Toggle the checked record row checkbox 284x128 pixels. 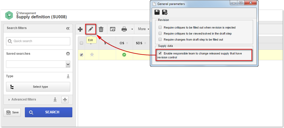tap(81, 55)
